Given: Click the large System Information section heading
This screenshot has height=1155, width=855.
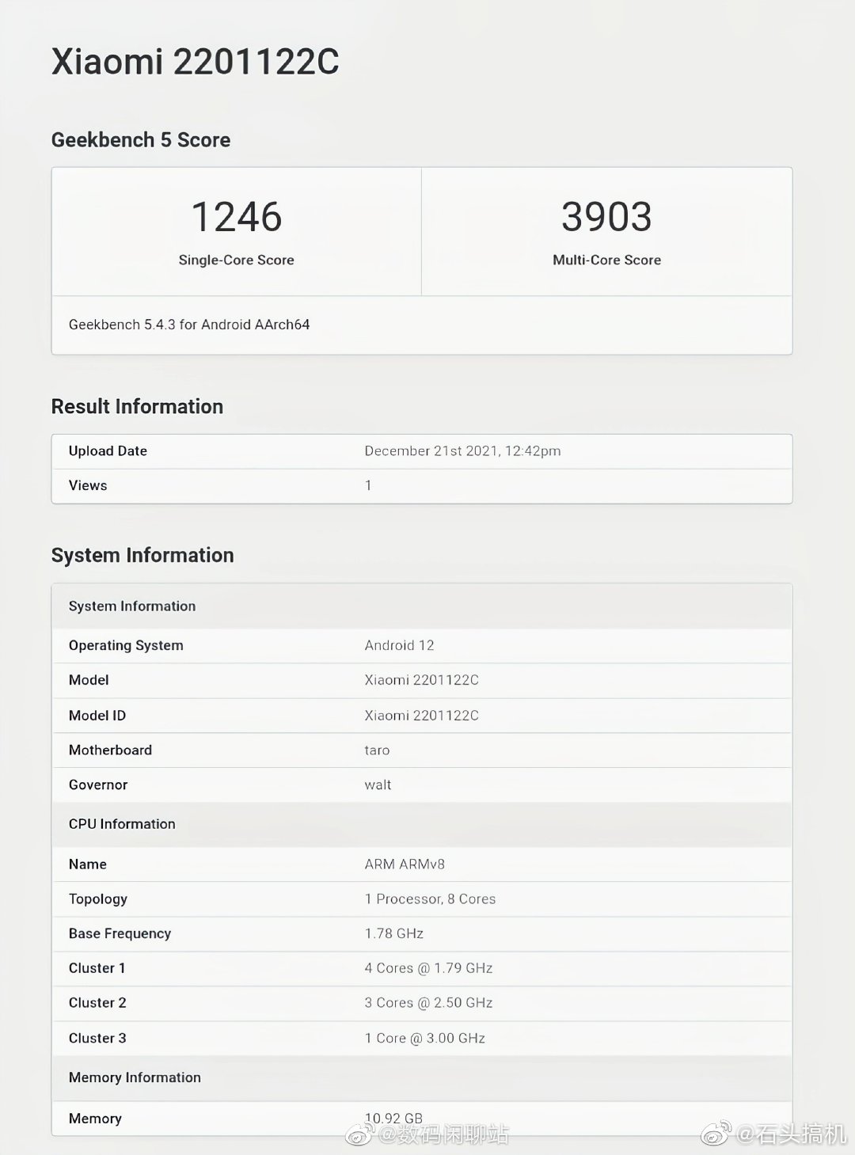Looking at the screenshot, I should click(x=142, y=556).
